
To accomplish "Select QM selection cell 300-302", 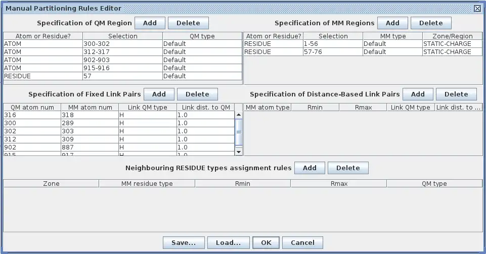I will (122, 43).
